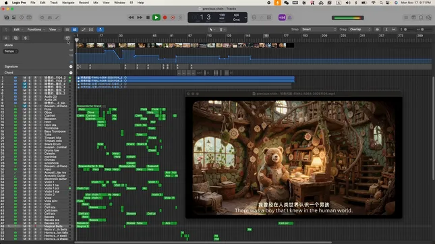Click the red Record button
Viewport: 435px width, 244px height.
tap(165, 18)
